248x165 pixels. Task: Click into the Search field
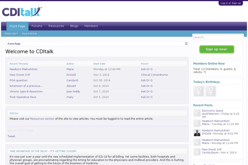point(218,37)
